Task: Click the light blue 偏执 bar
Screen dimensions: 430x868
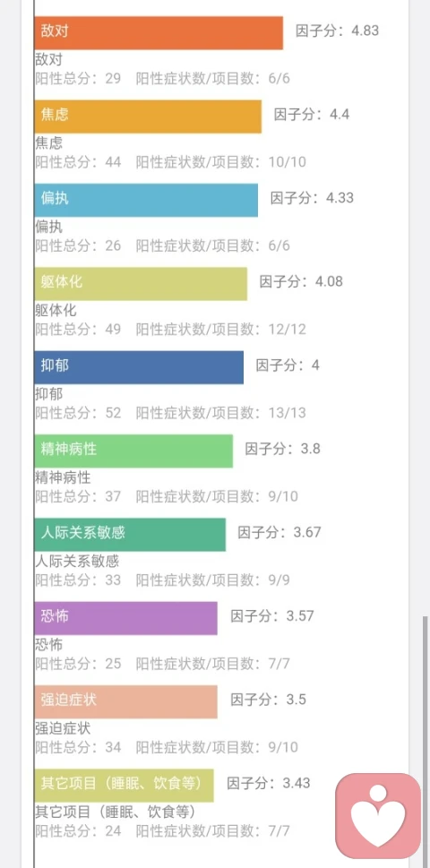Action: [146, 201]
